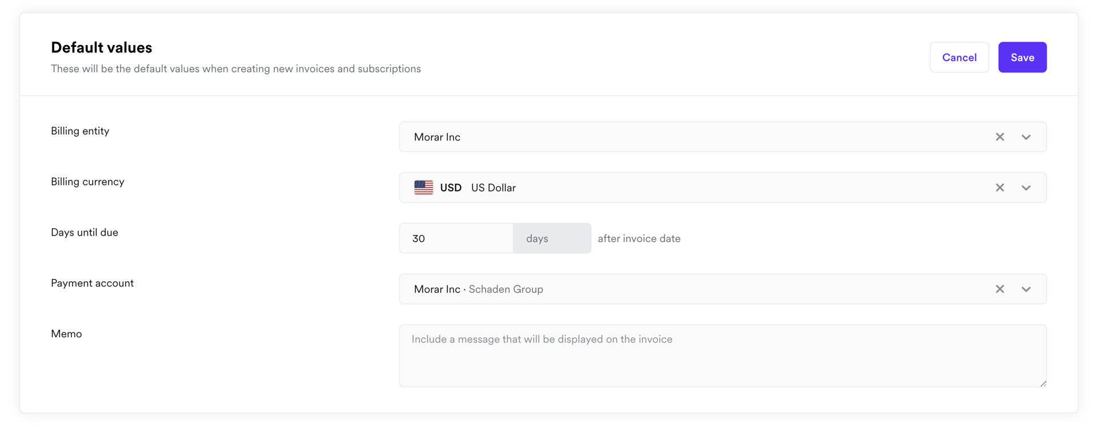Remove the Payment account via its X icon

pyautogui.click(x=1000, y=289)
